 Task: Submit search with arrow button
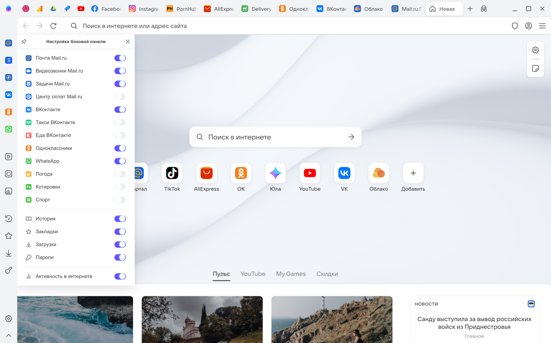[351, 137]
